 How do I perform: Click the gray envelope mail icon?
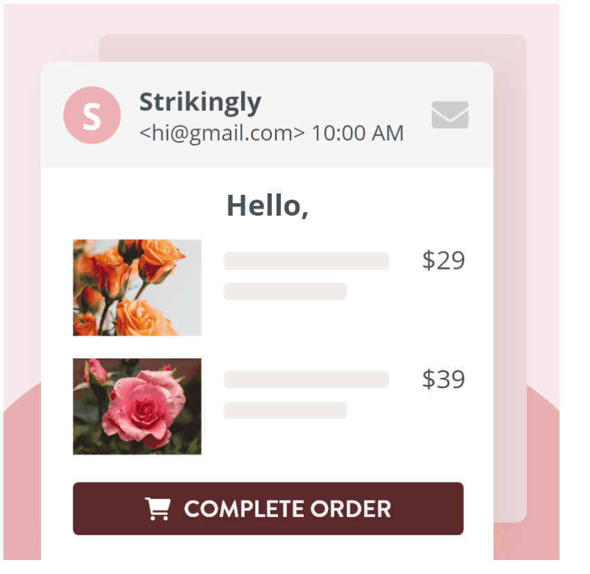450,115
